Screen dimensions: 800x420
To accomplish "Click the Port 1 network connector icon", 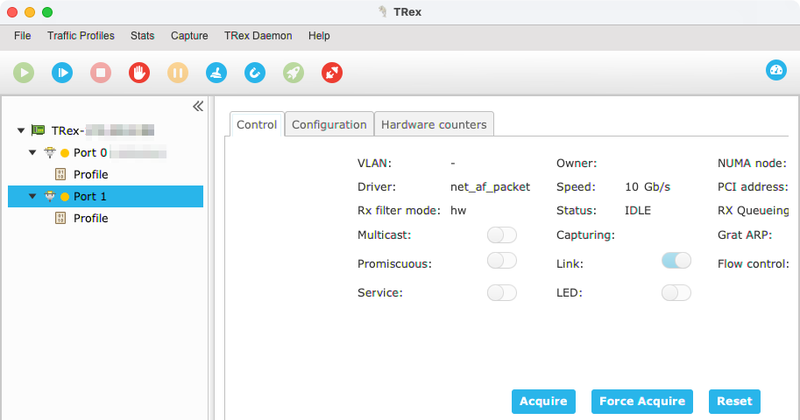I will click(x=50, y=196).
